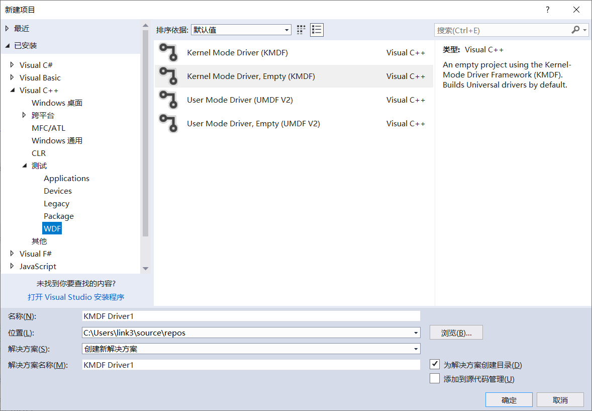Select 其他 category
592x411 pixels.
tap(39, 241)
